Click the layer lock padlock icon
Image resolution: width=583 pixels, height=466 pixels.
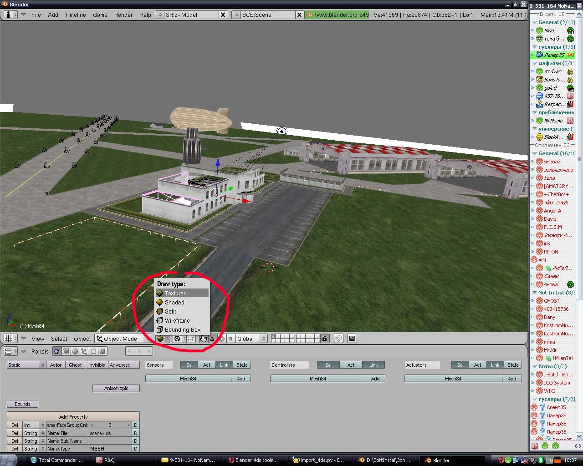[x=324, y=339]
